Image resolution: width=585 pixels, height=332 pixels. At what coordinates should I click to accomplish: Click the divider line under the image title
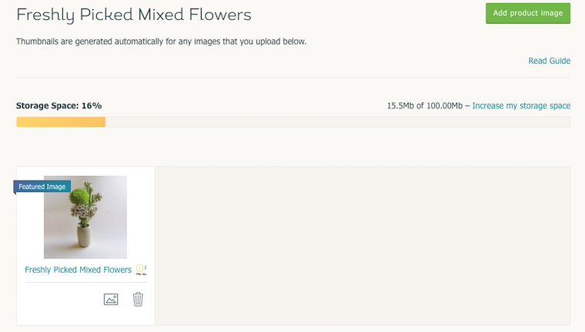coord(85,283)
